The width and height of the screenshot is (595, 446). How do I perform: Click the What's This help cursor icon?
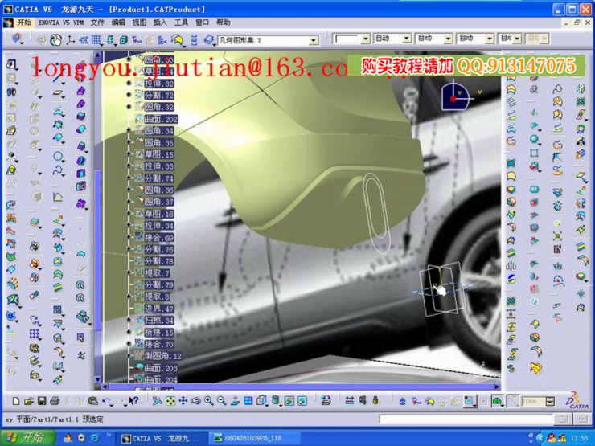(133, 400)
